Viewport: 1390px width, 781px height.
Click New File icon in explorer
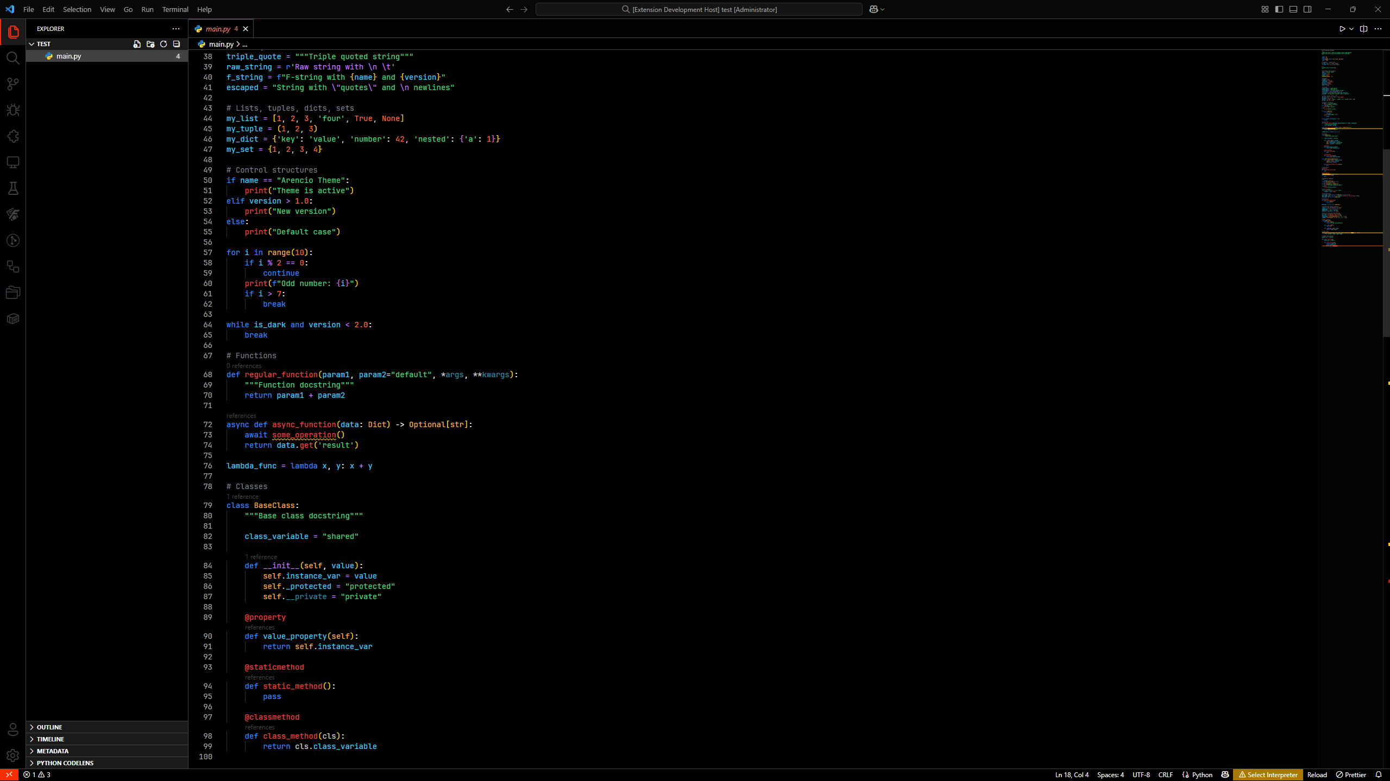click(137, 44)
